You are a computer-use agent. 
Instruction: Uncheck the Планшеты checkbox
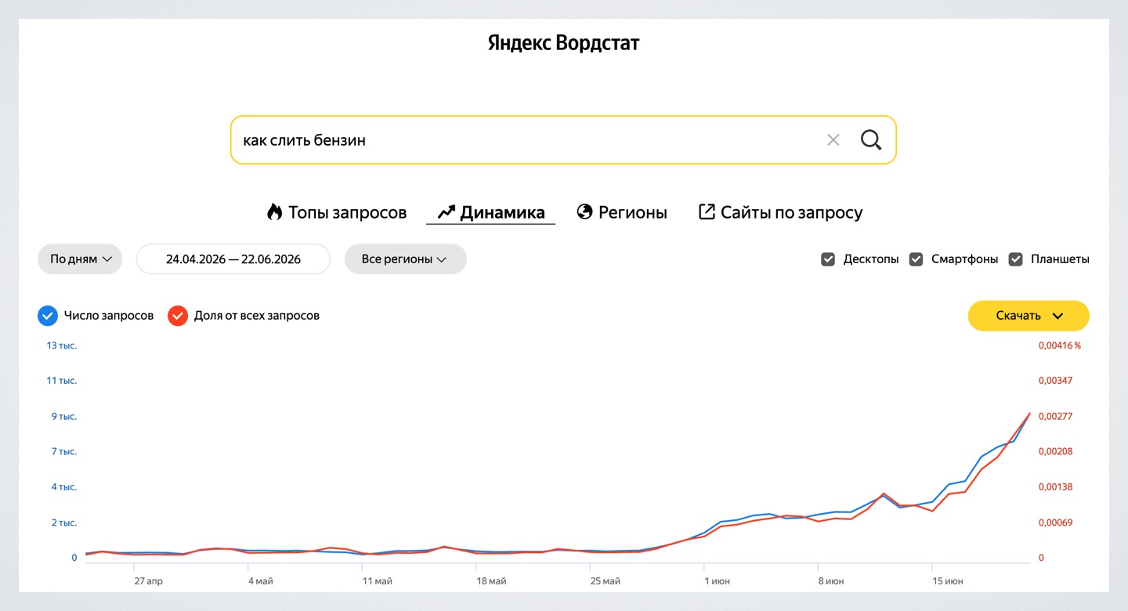(x=1016, y=259)
